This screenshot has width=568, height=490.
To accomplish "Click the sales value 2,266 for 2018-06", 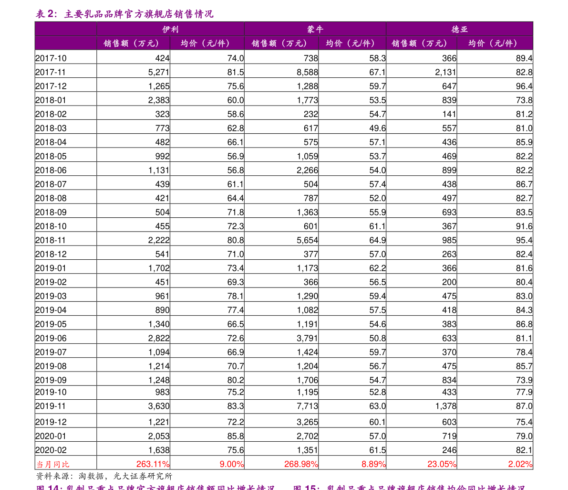I will click(x=307, y=170).
